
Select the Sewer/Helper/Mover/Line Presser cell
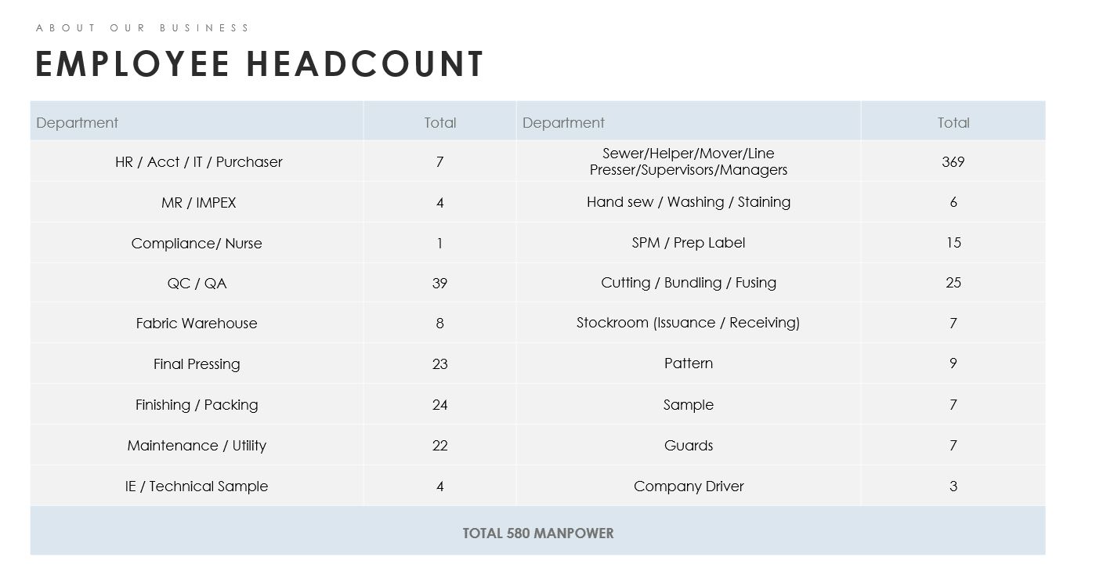click(688, 162)
